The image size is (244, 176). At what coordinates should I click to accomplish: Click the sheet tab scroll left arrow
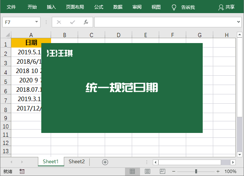[x=11, y=162]
